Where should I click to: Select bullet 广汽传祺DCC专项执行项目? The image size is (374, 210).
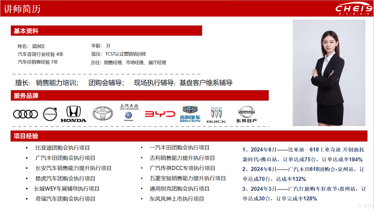[x=182, y=168]
